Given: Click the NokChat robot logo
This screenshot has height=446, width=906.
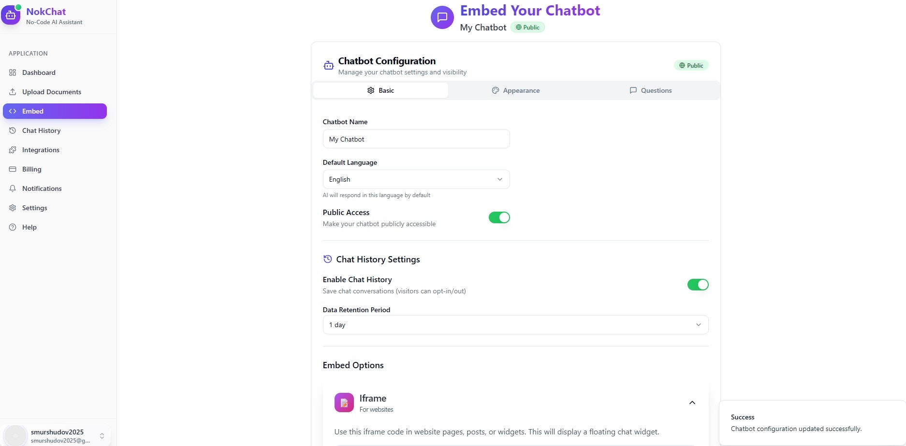Looking at the screenshot, I should [x=11, y=14].
